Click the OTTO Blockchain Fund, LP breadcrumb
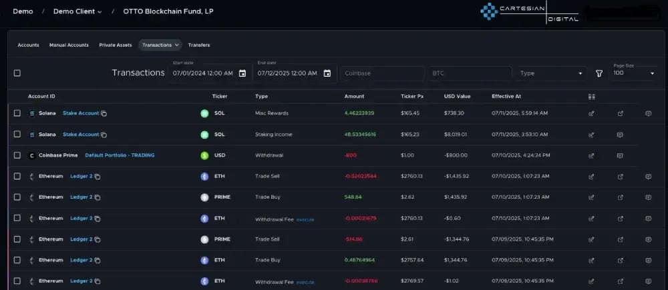 tap(168, 11)
